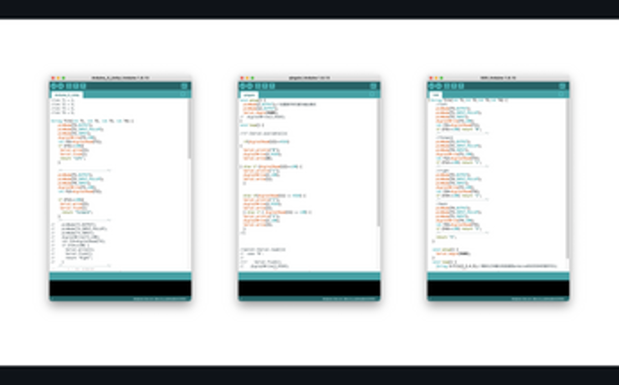Click the middle window's title bar
The width and height of the screenshot is (619, 385).
(309, 78)
